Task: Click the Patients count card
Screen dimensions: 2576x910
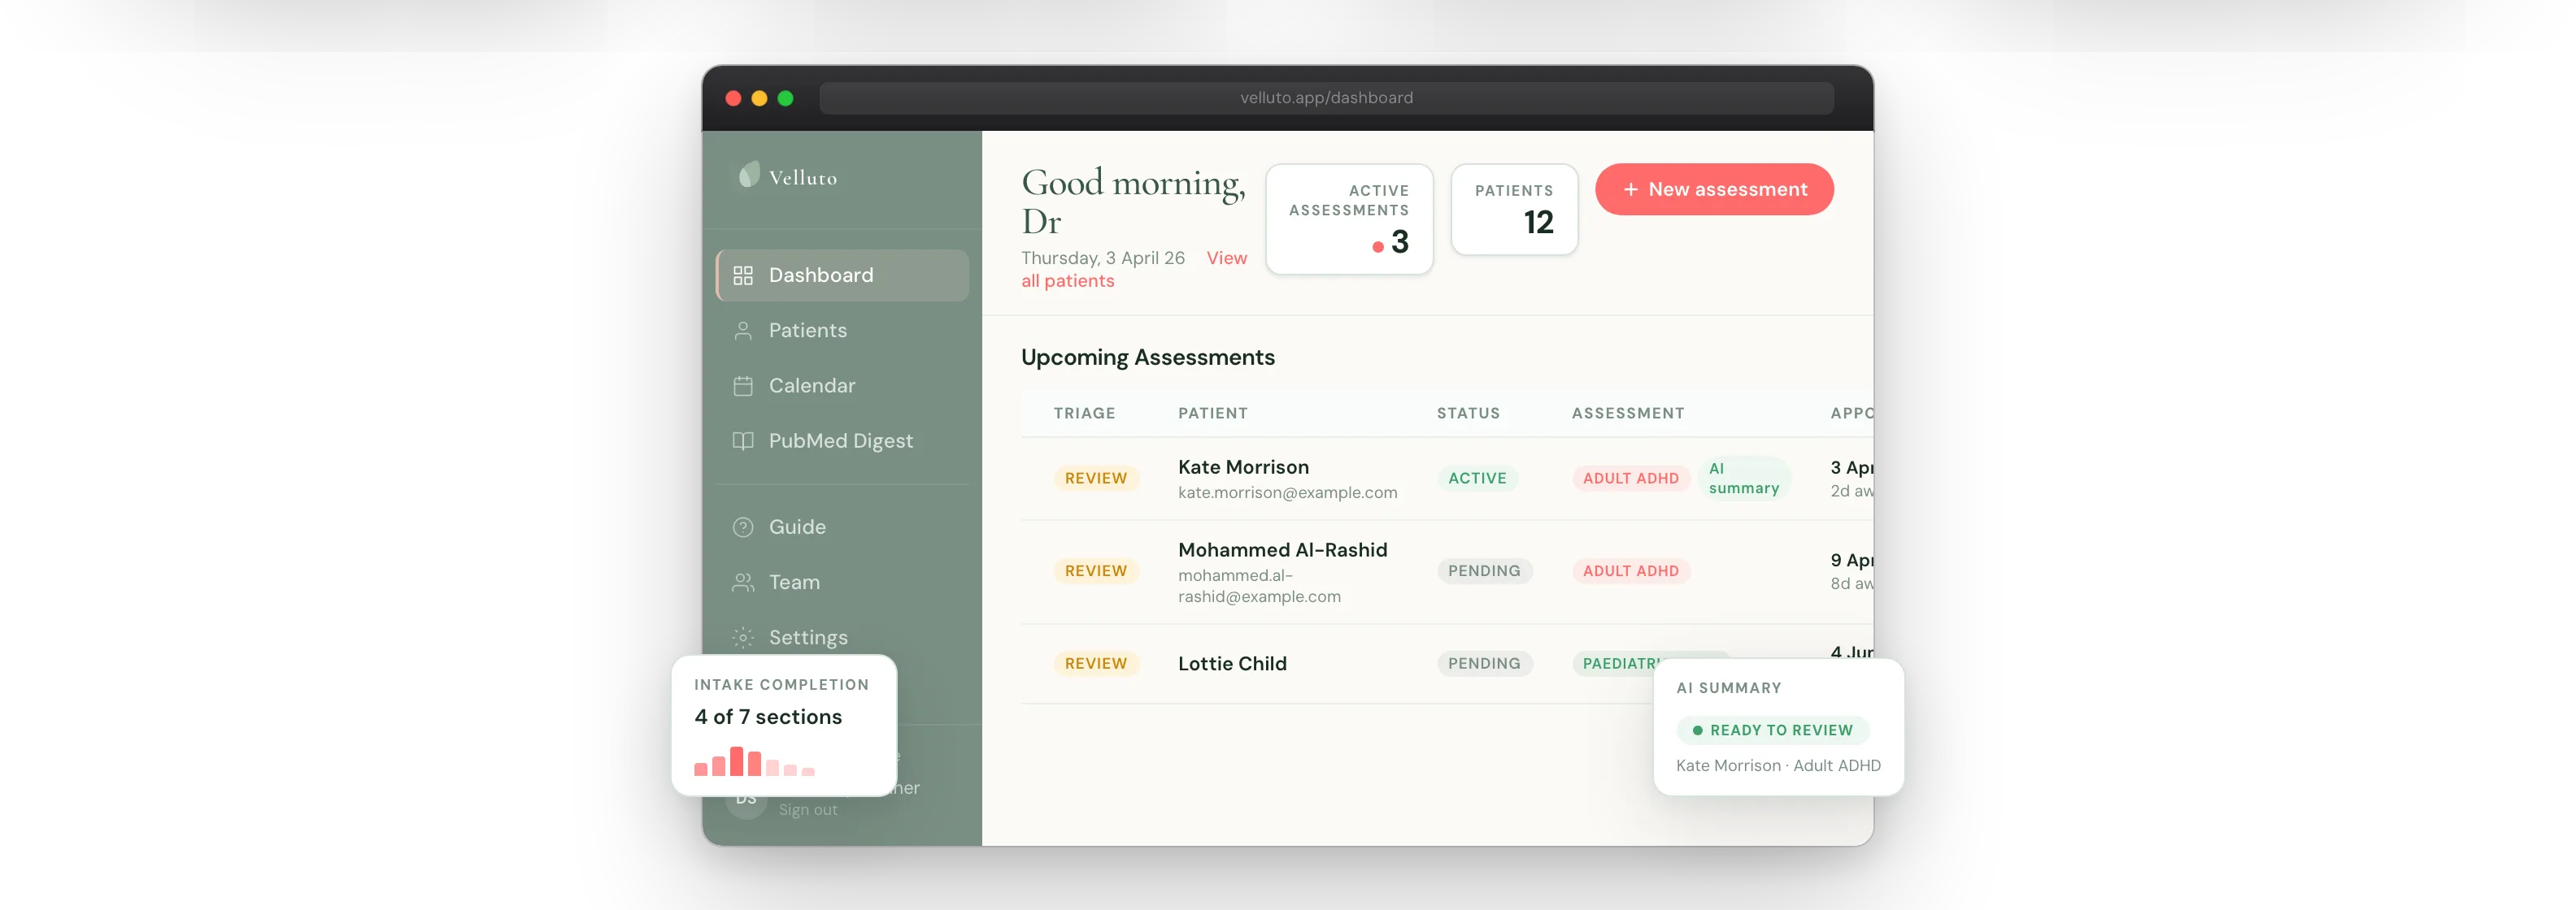Action: pyautogui.click(x=1514, y=209)
